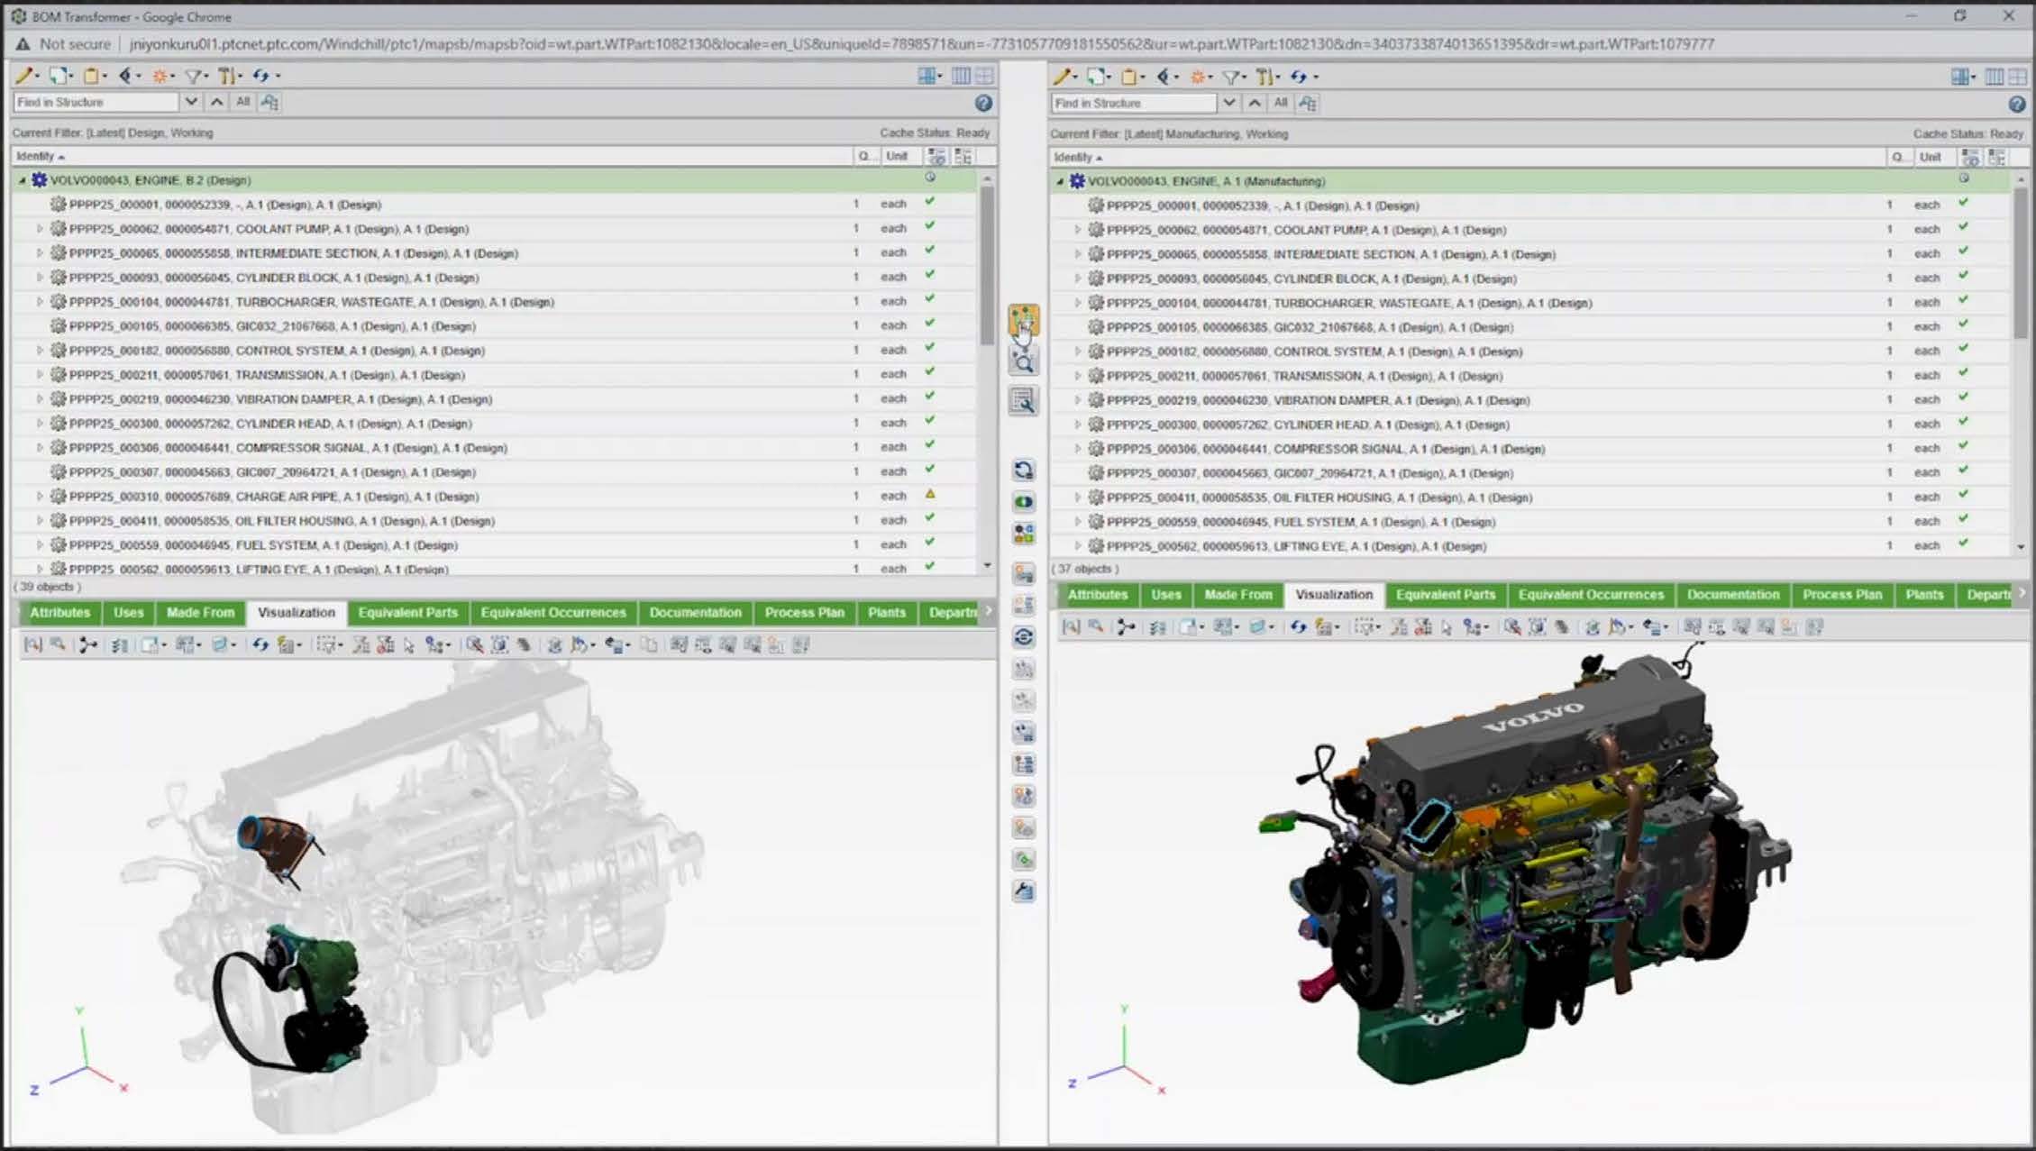The height and width of the screenshot is (1151, 2036).
Task: Click the left pane's paste clipboard icon
Action: (x=92, y=76)
